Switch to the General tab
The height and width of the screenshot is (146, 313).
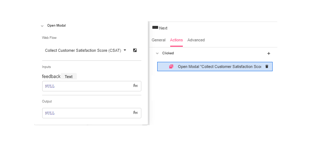(x=159, y=40)
